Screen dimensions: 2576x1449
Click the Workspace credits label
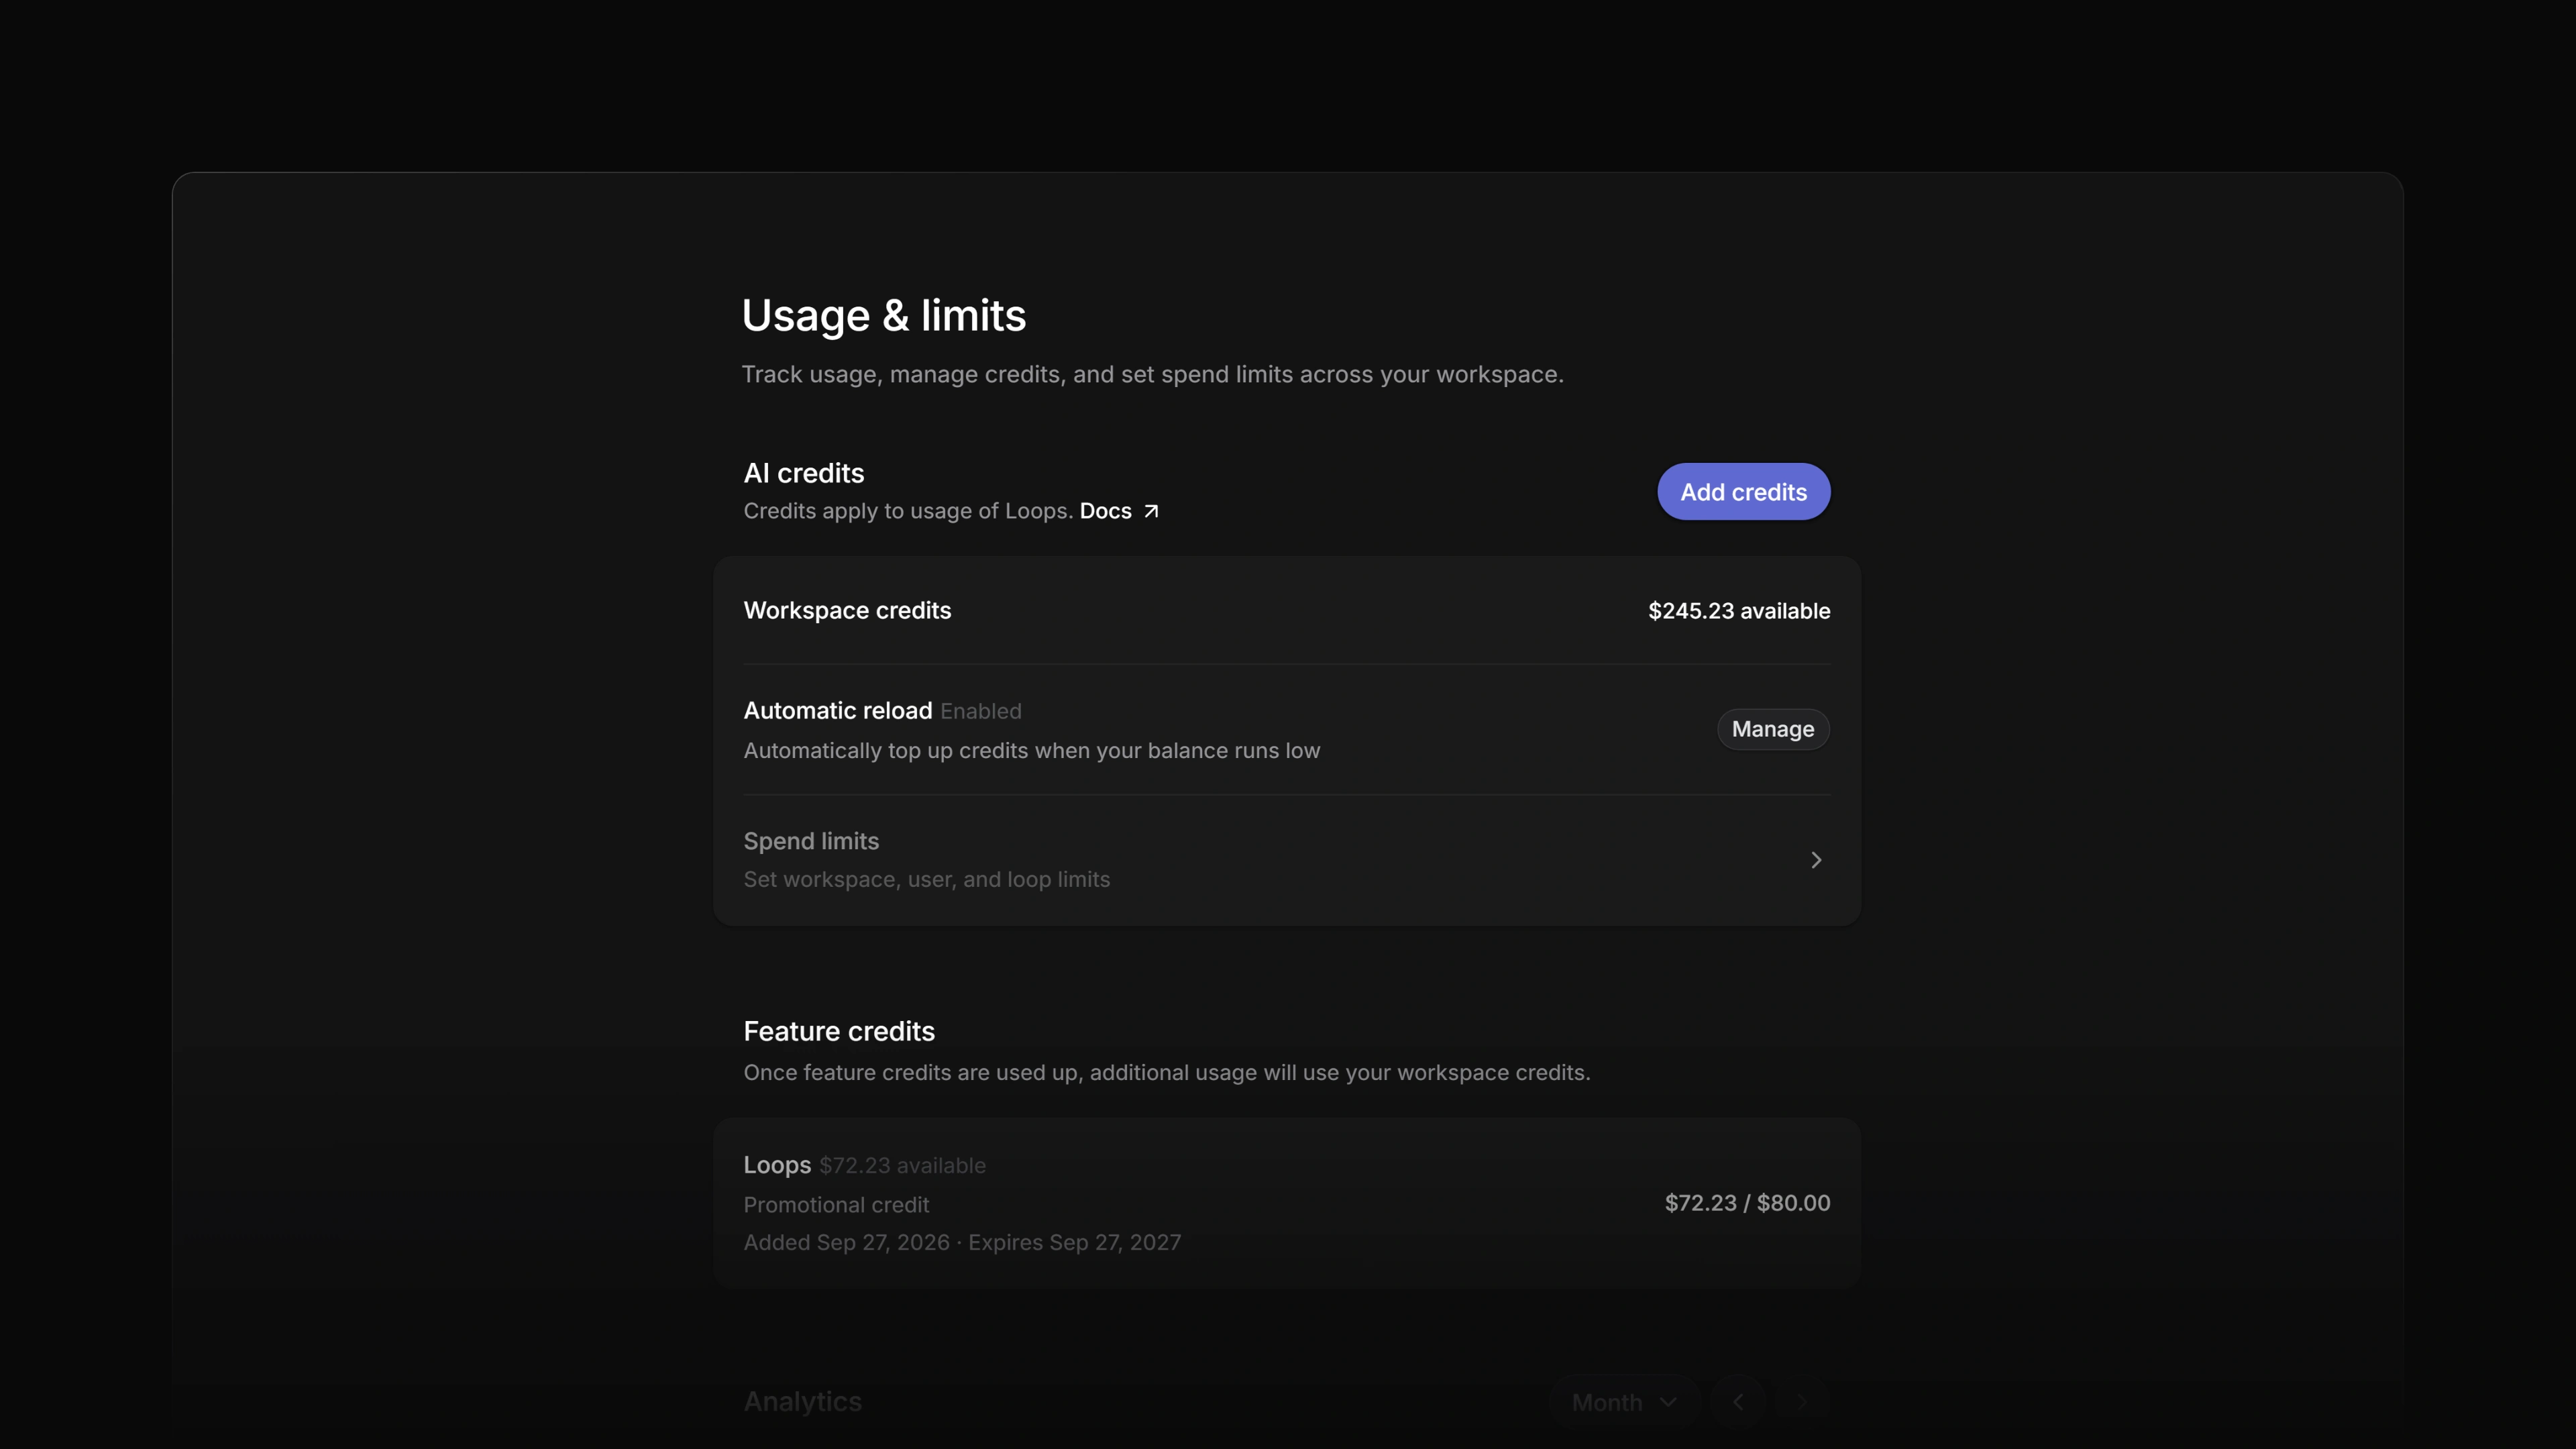[847, 610]
